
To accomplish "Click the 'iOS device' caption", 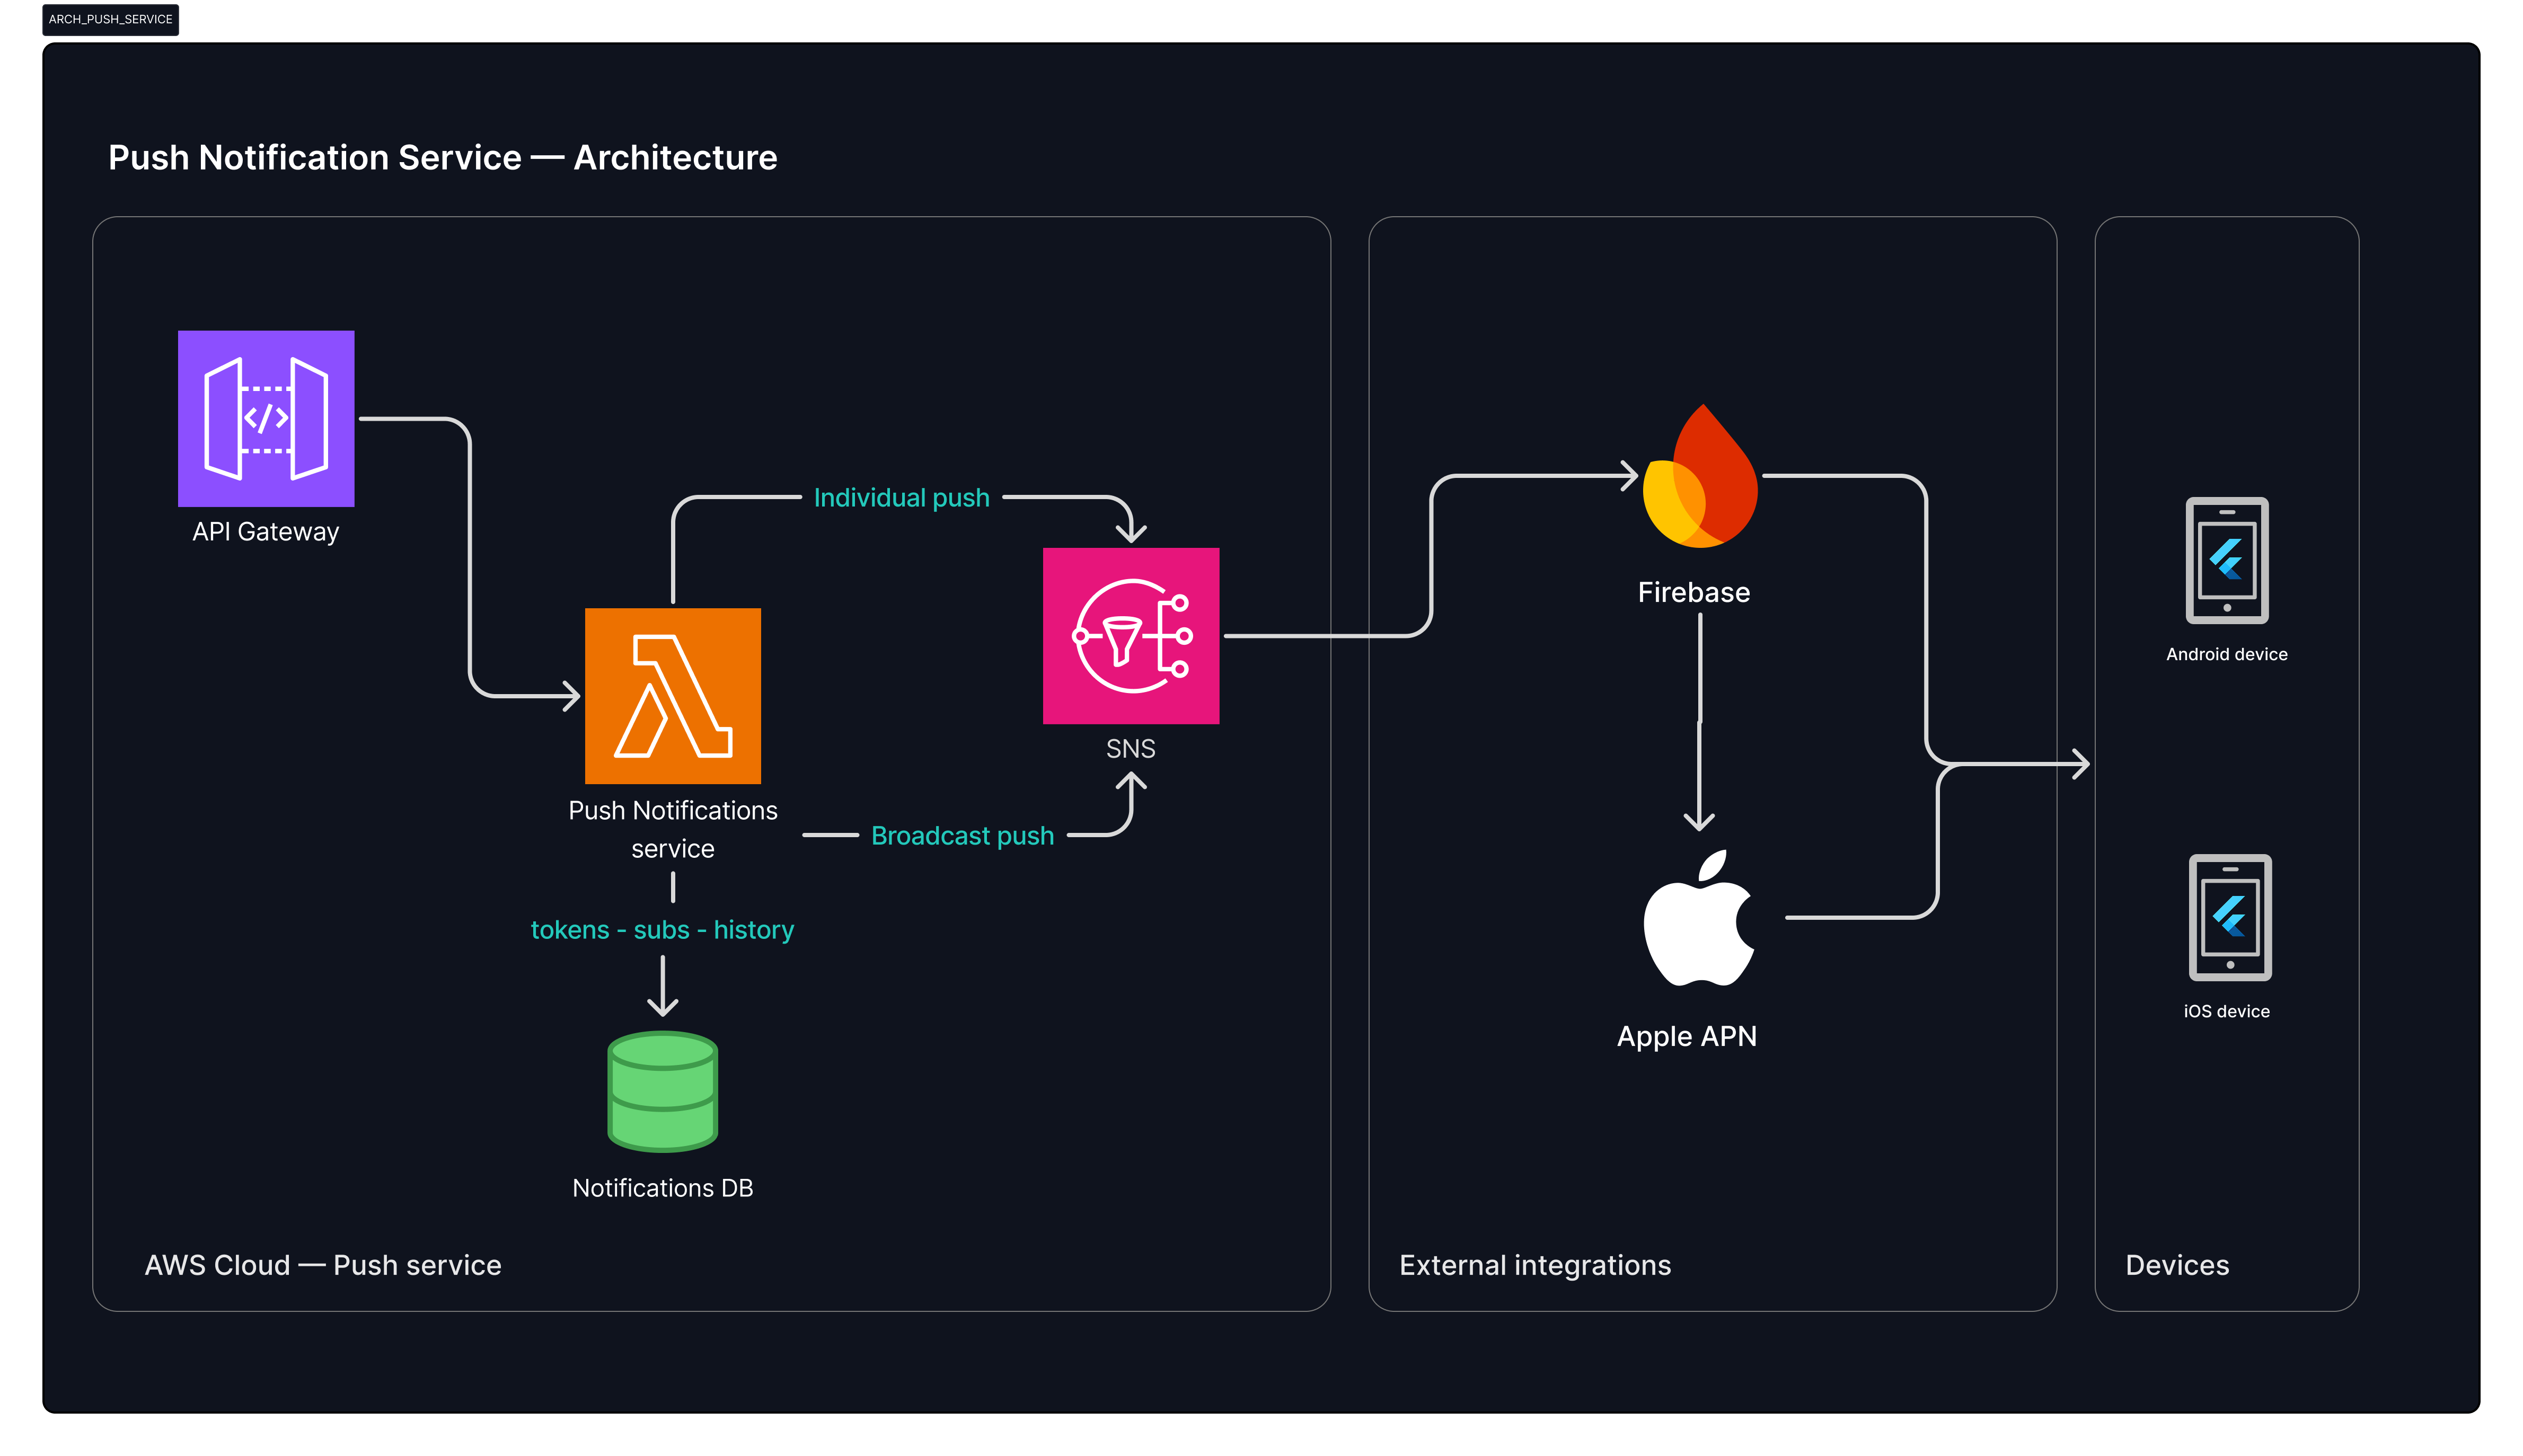I will (2227, 1011).
